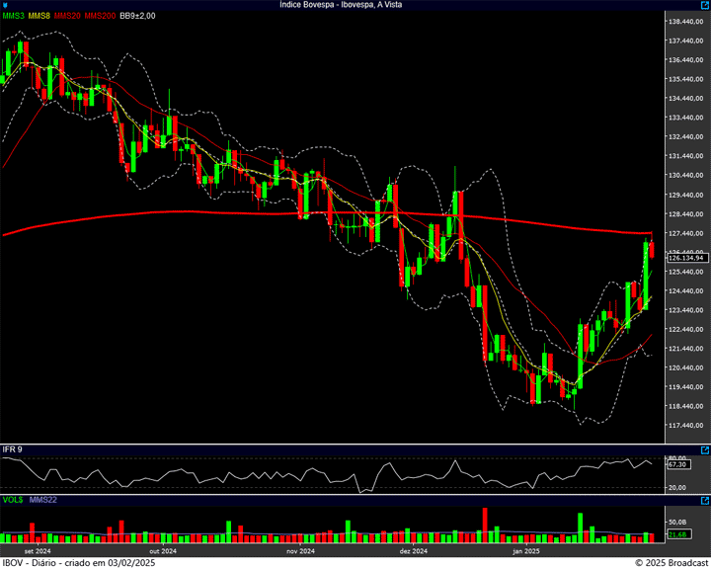
Task: Select the MMS20 moving average label
Action: [67, 16]
